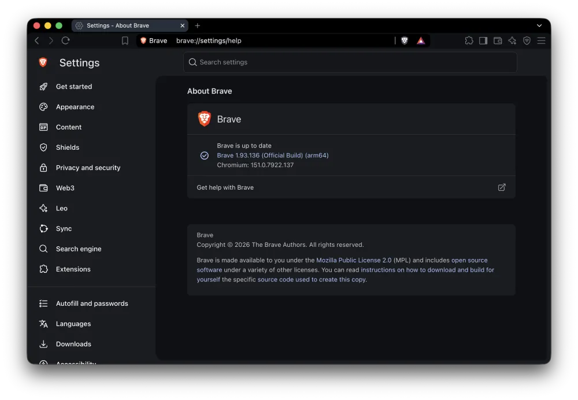Open Leo settings section

(x=62, y=208)
